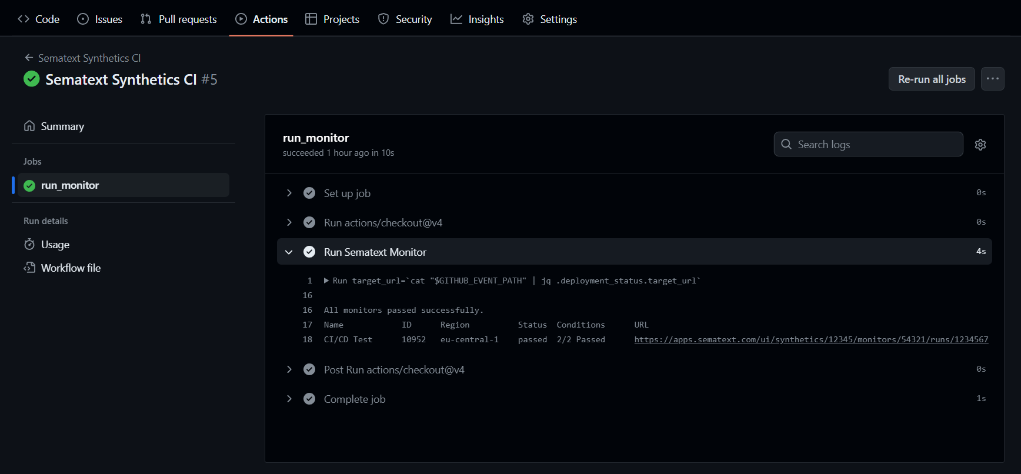Click the Complete job status check icon
This screenshot has height=474, width=1021.
[309, 399]
